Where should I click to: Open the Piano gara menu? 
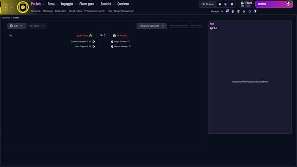click(x=87, y=4)
